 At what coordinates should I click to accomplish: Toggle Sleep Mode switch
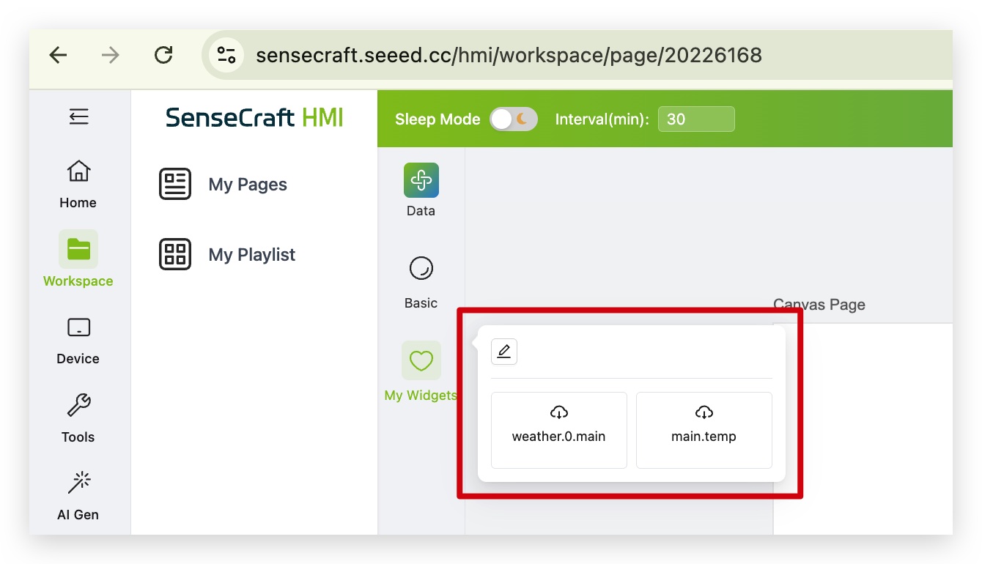point(514,119)
